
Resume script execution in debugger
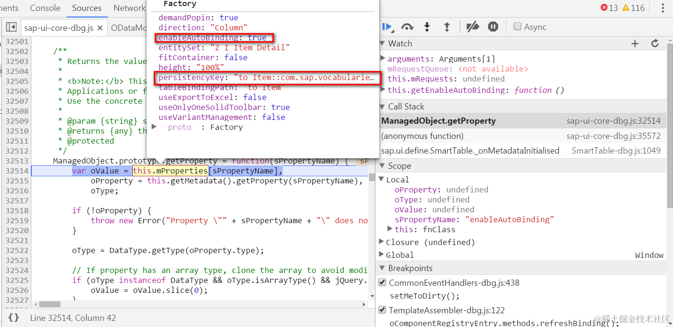(387, 27)
